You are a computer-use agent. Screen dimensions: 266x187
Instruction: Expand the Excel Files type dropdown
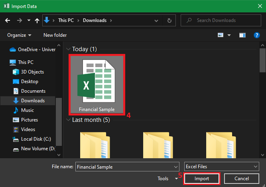tap(256, 167)
